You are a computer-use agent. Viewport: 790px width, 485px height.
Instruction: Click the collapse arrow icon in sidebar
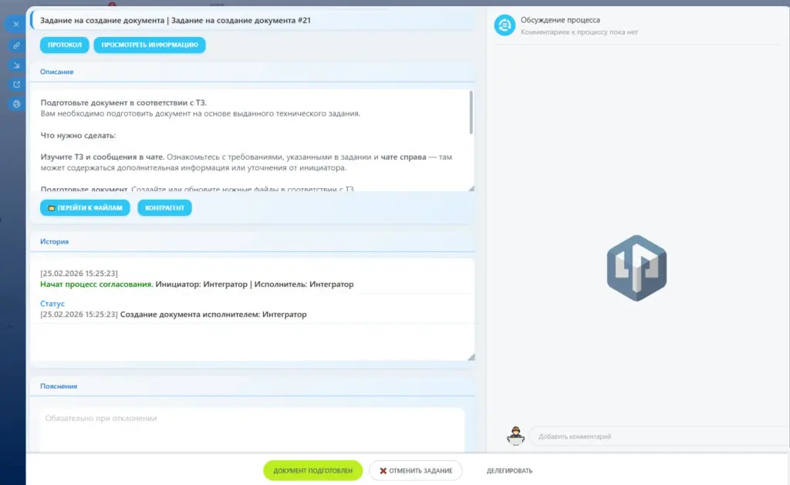click(16, 65)
